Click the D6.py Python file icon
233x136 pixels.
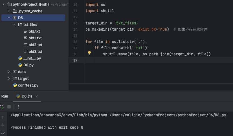(x=20, y=65)
